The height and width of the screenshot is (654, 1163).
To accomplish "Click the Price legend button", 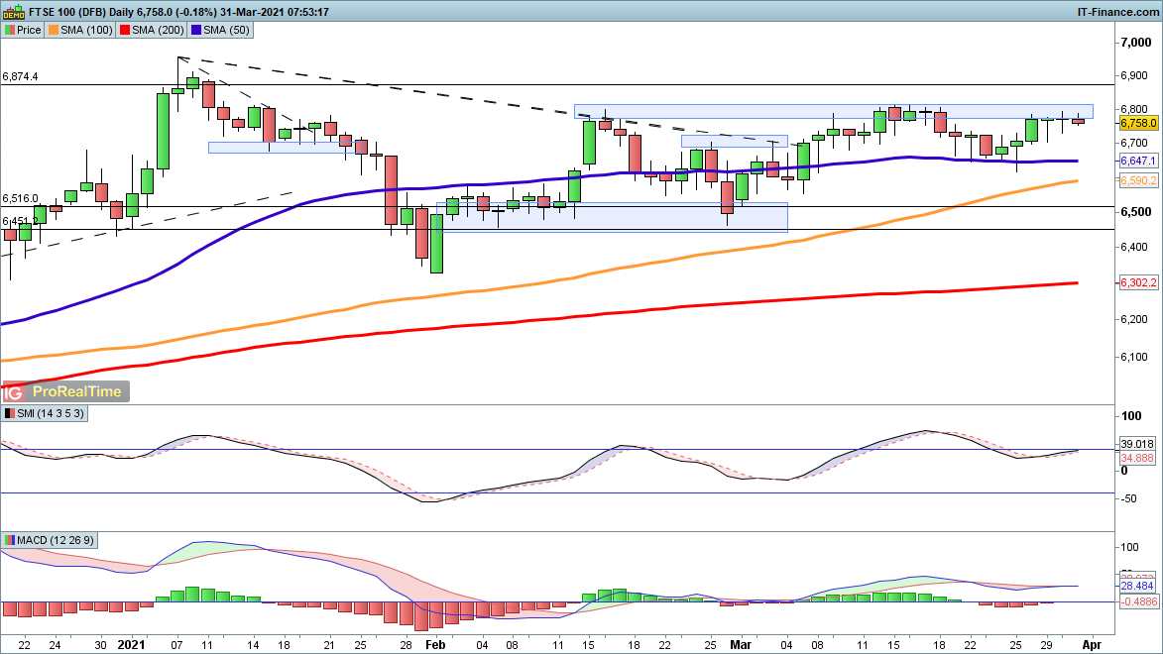I will tap(23, 30).
